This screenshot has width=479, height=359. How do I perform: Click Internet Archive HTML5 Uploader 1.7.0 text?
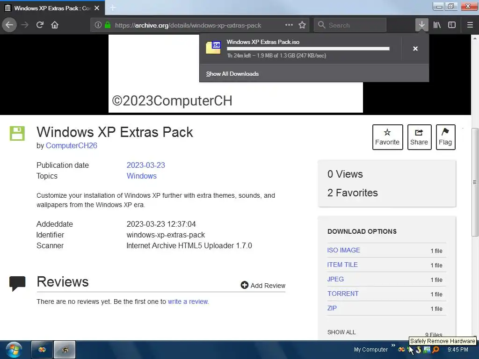pyautogui.click(x=189, y=246)
